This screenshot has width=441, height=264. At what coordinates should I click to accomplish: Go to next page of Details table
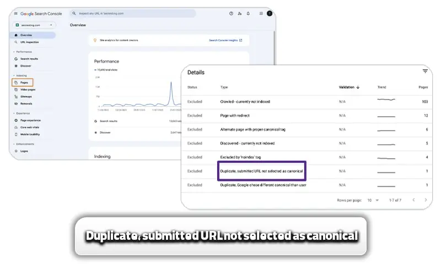click(x=426, y=200)
